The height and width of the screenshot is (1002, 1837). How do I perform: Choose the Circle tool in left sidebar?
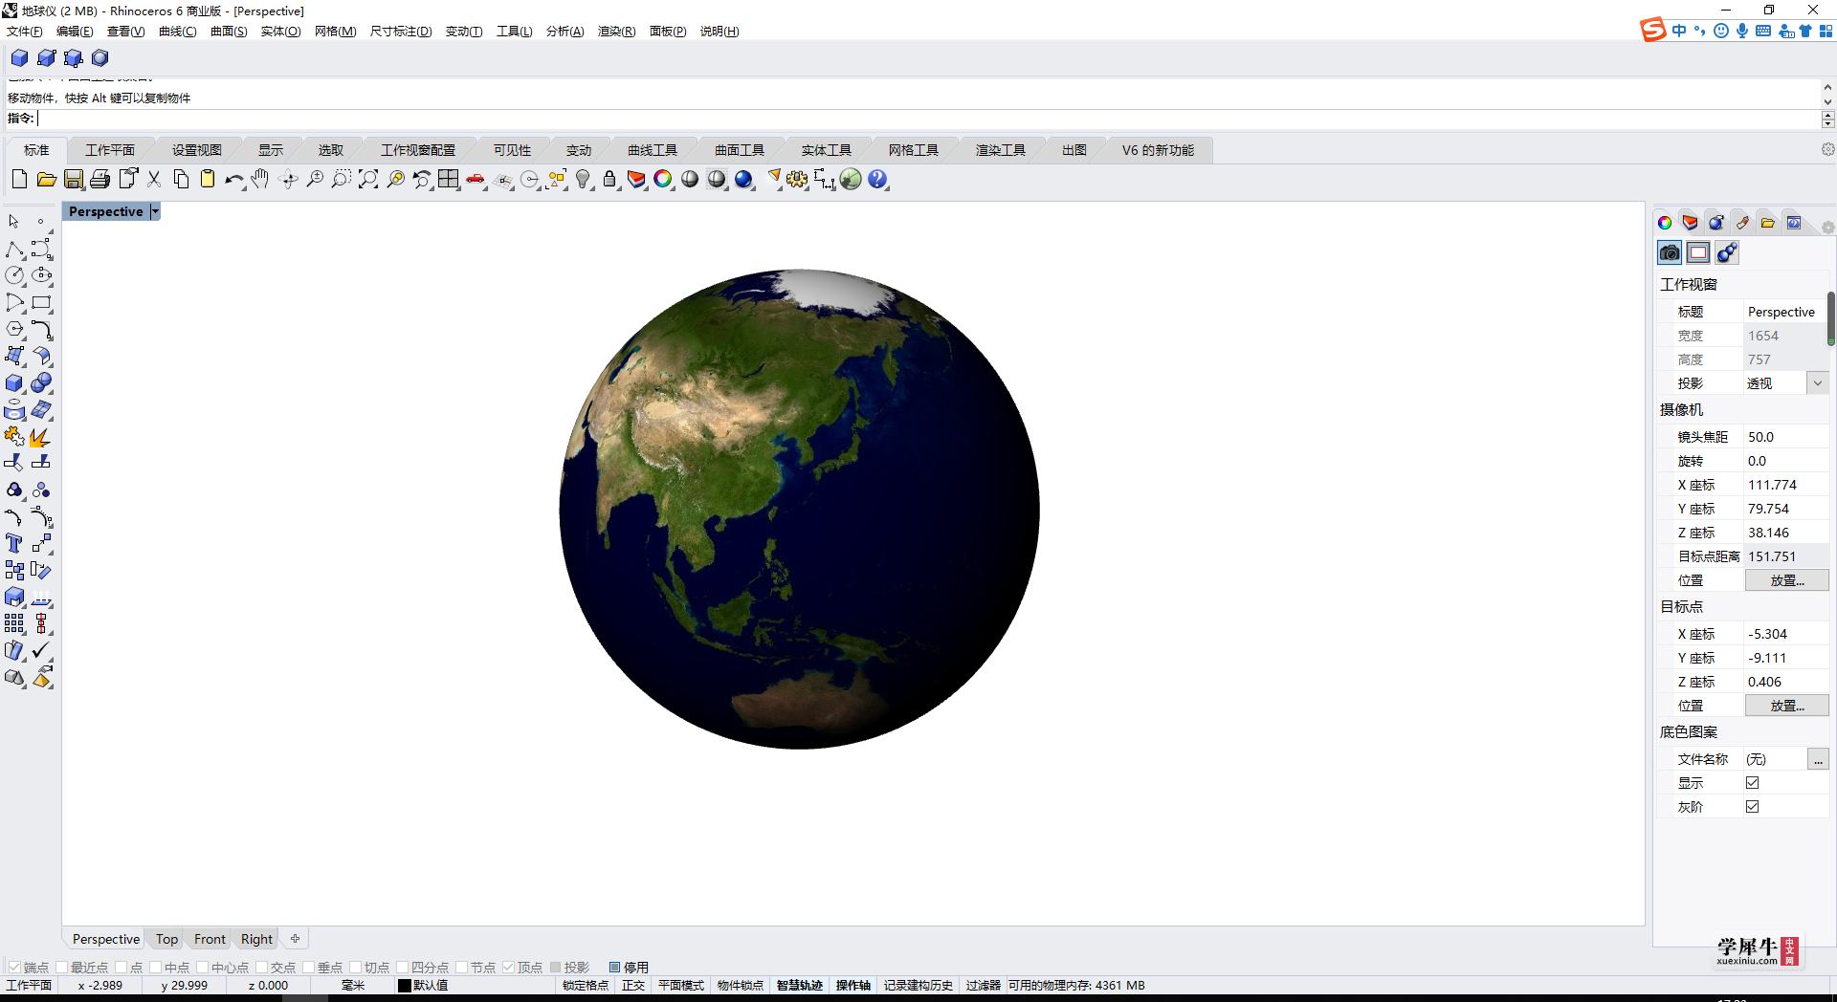14,275
